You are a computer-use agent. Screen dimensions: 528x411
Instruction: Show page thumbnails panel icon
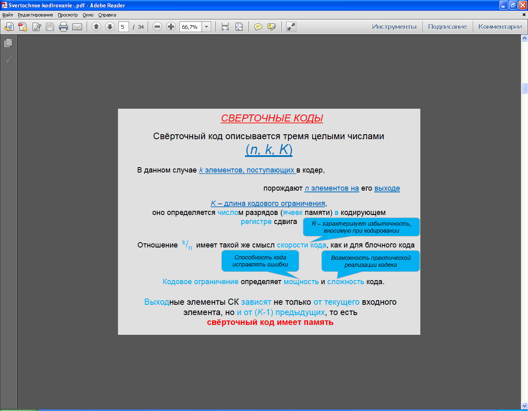(x=8, y=43)
